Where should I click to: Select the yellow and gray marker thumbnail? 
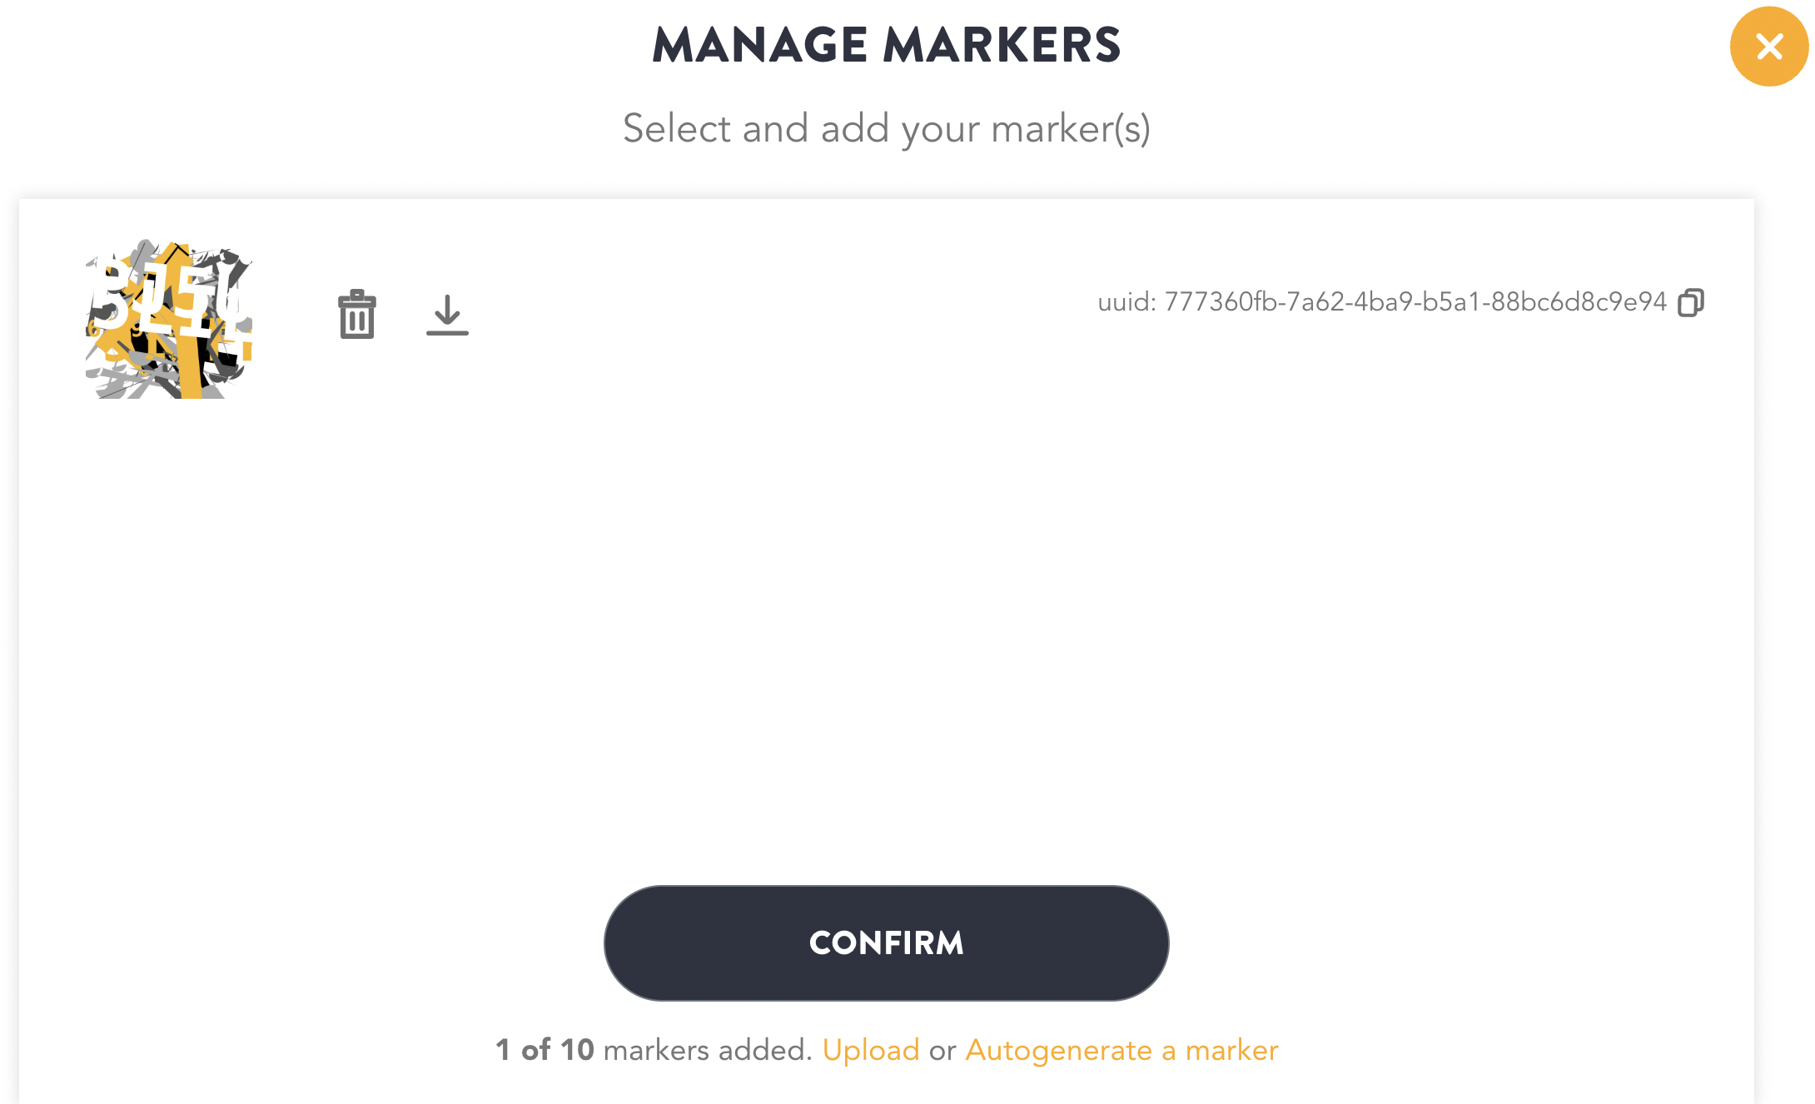(169, 319)
